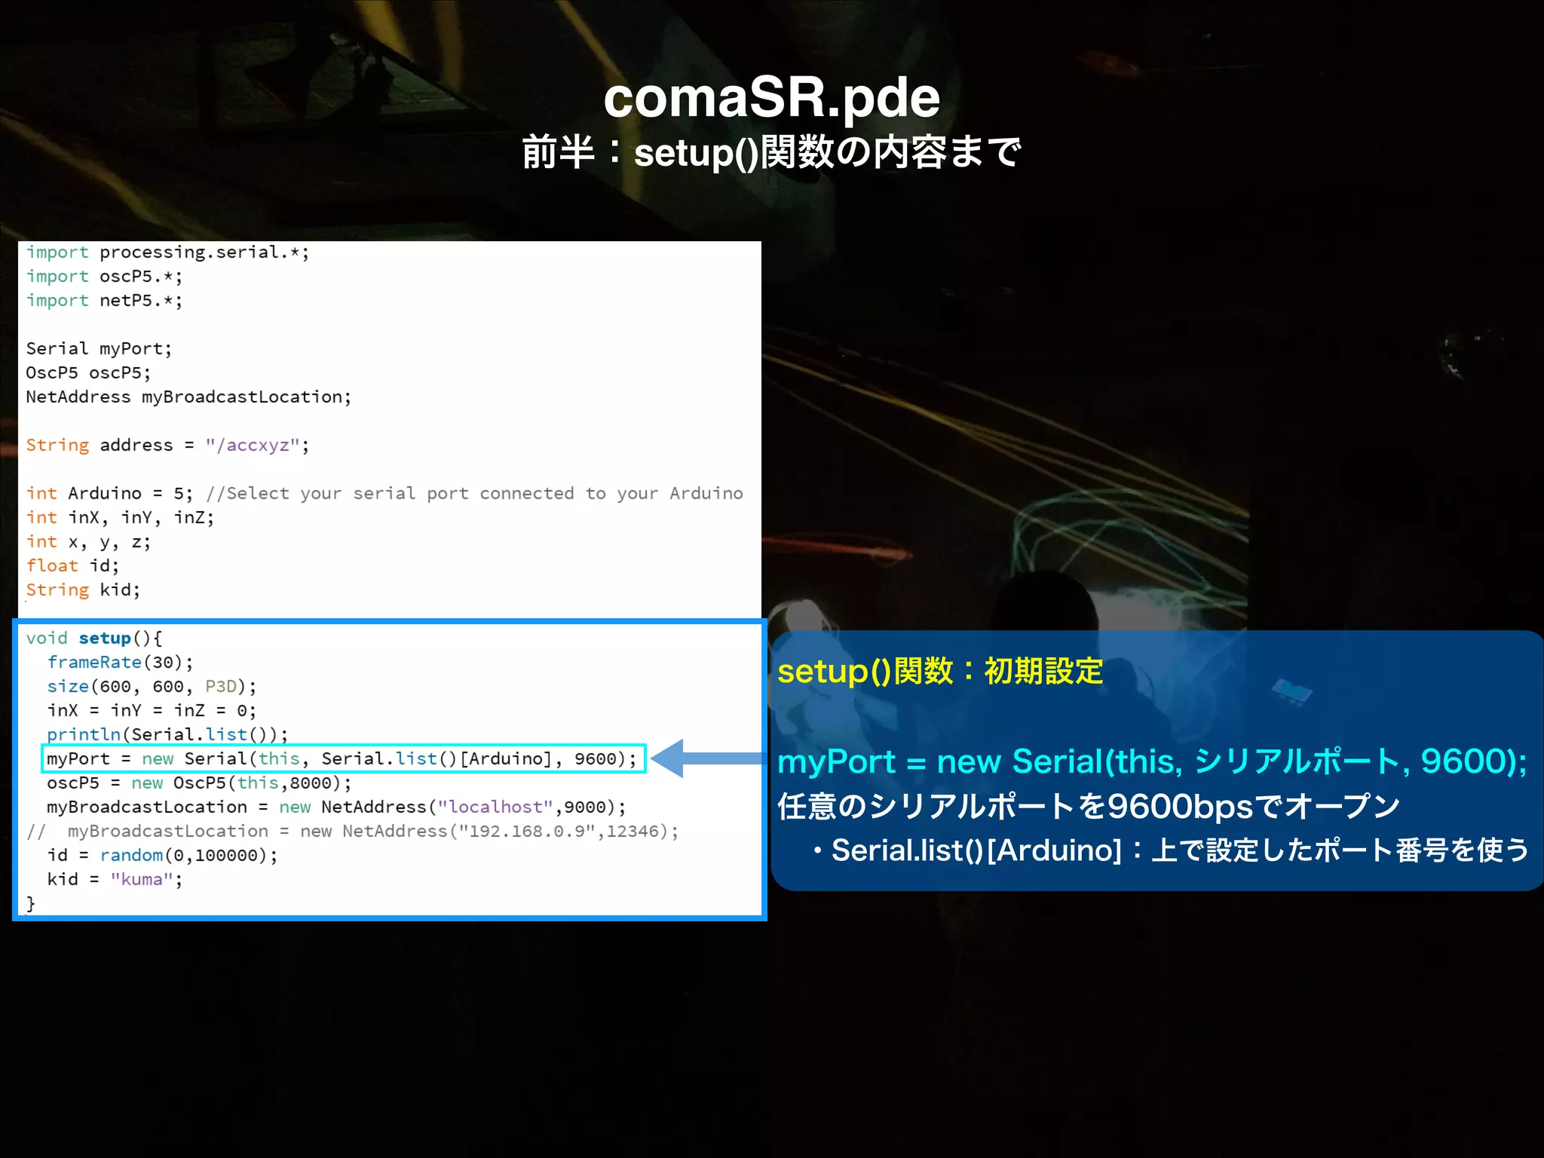1544x1158 pixels.
Task: Click the line 'void setup(){'
Action: (93, 639)
